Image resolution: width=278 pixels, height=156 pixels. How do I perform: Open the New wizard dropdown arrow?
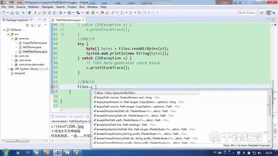pyautogui.click(x=8, y=13)
